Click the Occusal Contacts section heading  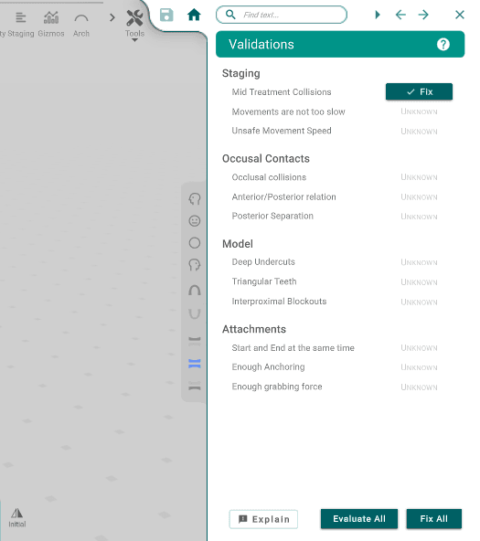(266, 159)
